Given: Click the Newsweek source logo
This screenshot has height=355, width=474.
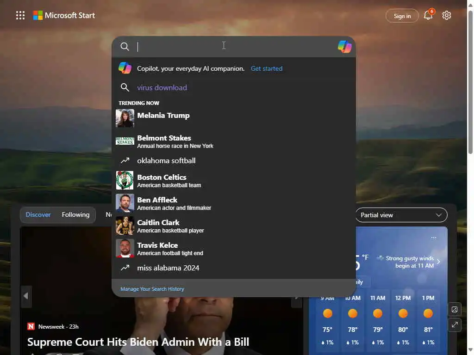Looking at the screenshot, I should tap(31, 326).
